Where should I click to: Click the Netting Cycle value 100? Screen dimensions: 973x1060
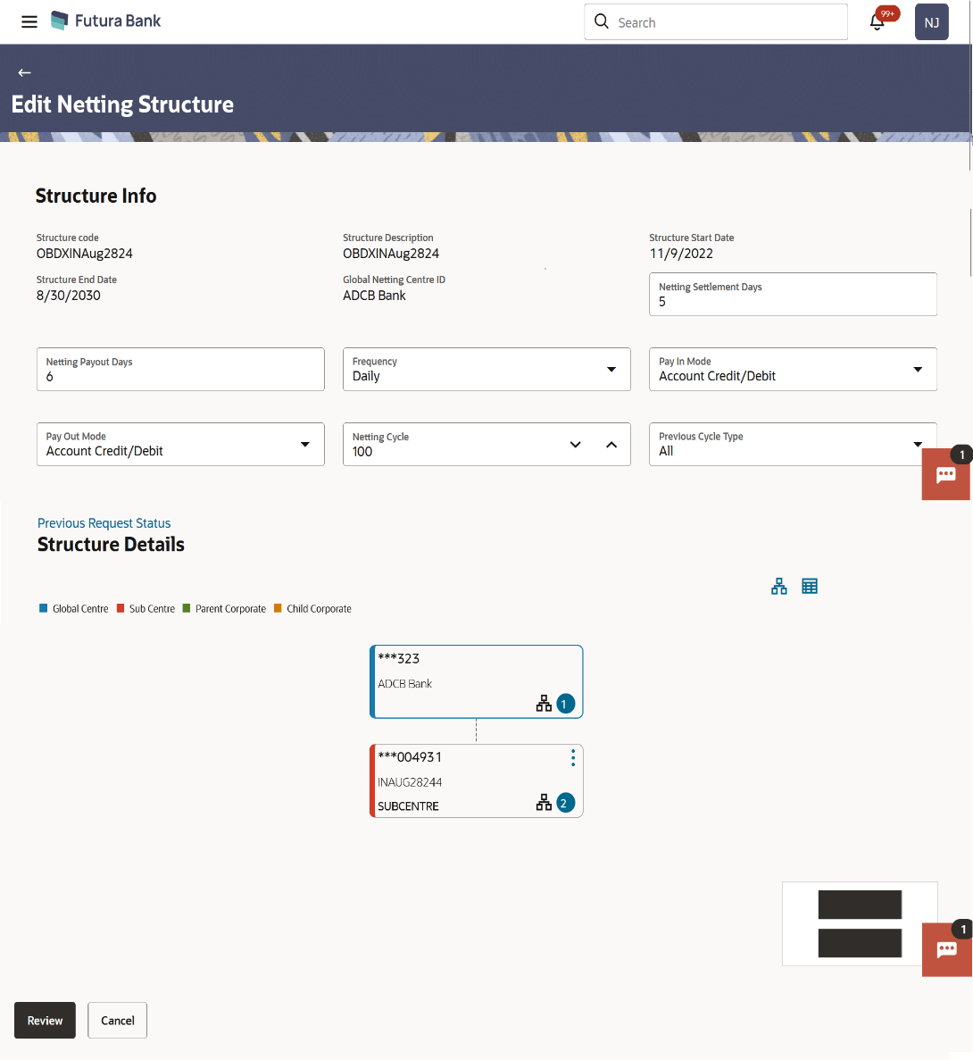(362, 452)
